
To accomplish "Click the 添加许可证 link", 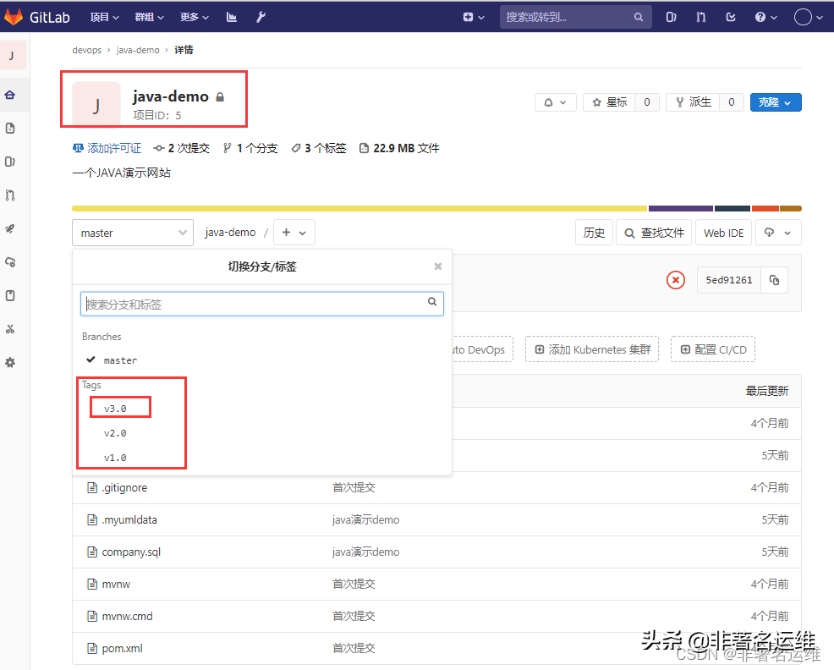I will pyautogui.click(x=113, y=147).
